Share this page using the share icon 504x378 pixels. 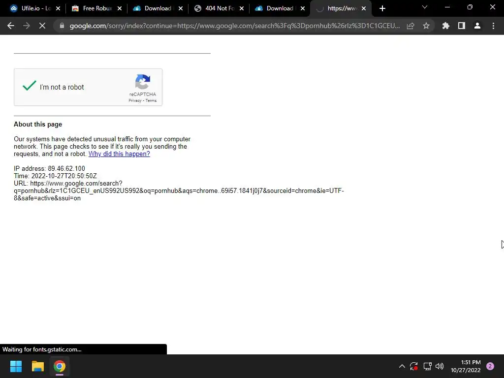click(410, 26)
